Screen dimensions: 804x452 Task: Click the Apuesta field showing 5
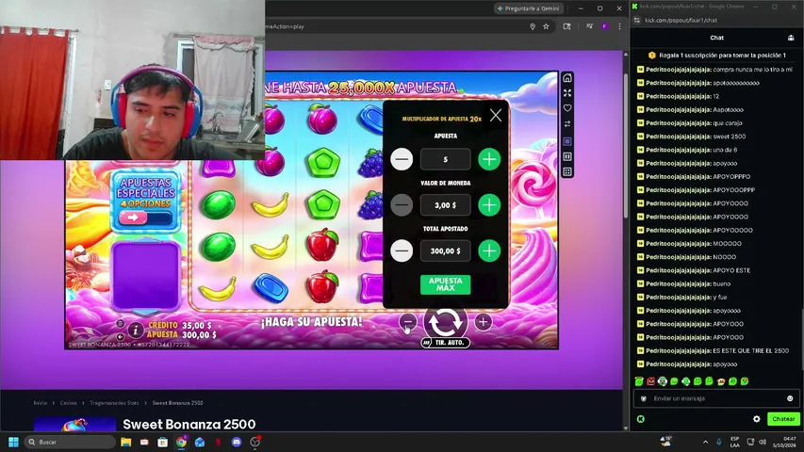[445, 159]
